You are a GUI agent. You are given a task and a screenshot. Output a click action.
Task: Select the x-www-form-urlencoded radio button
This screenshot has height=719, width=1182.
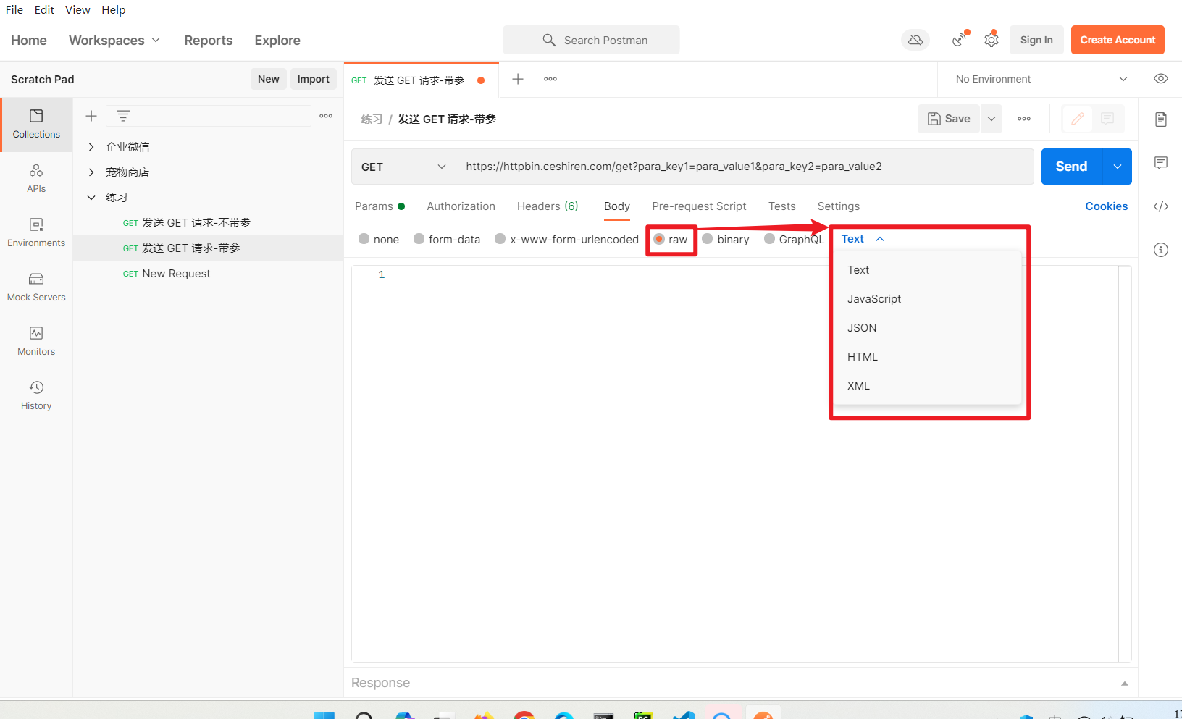click(x=500, y=239)
